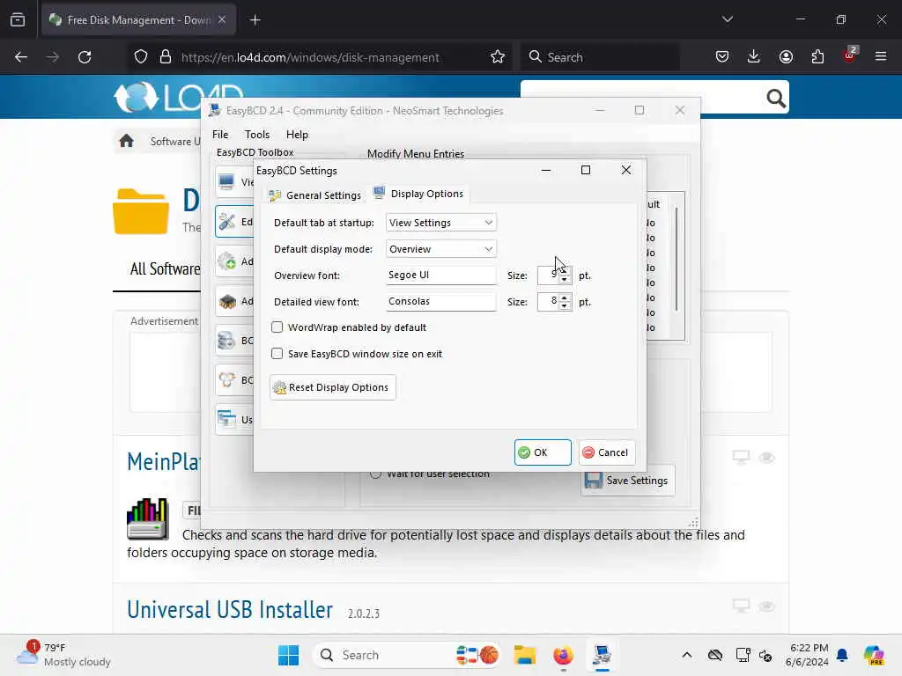Image resolution: width=902 pixels, height=676 pixels.
Task: Click the Edit Boot Menu tools icon in Toolbox
Action: click(x=226, y=222)
